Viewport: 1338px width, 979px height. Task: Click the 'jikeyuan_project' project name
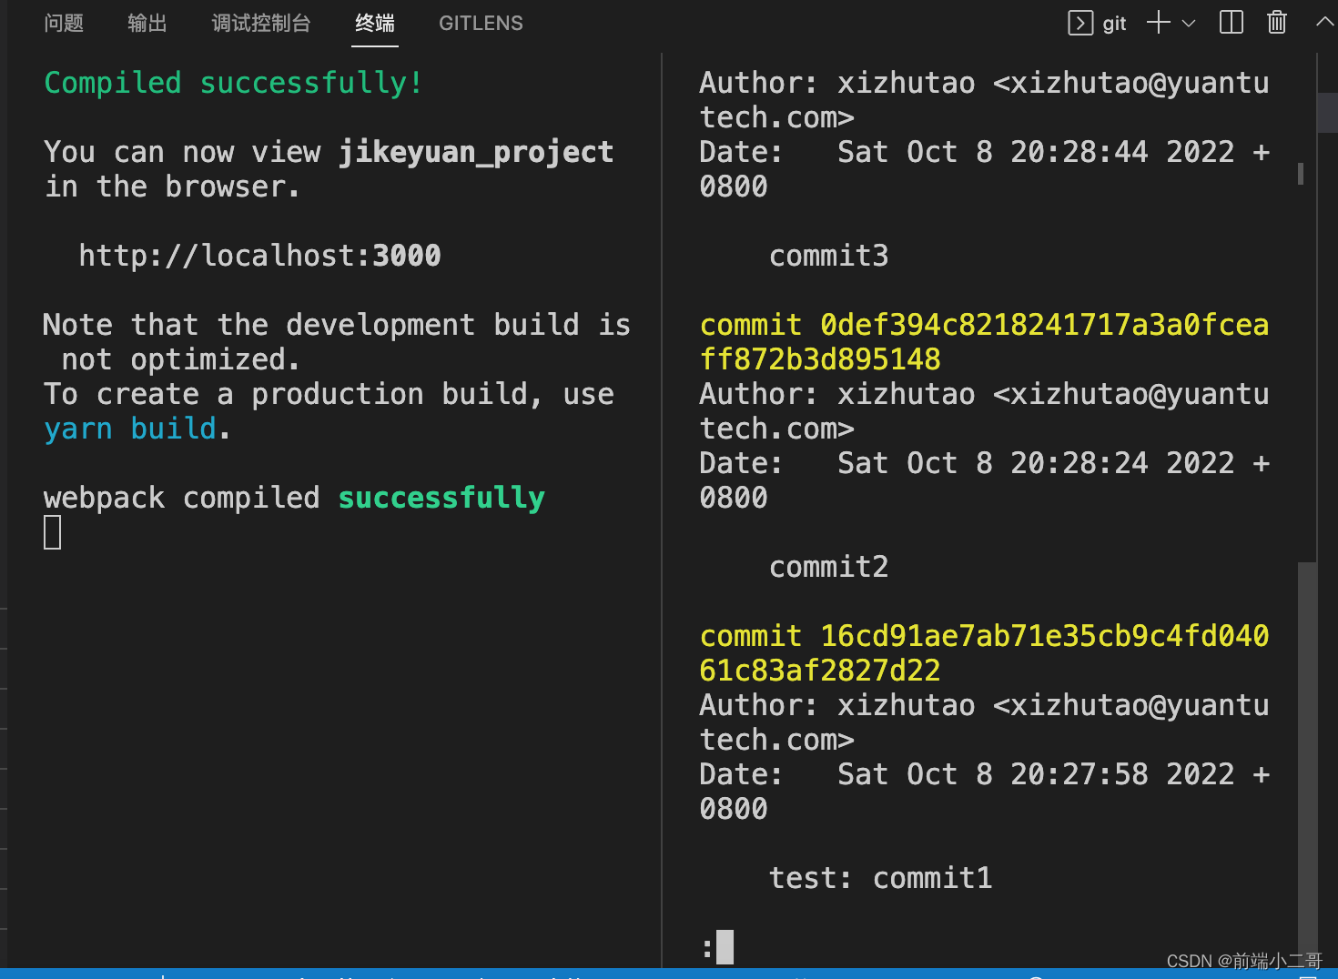click(476, 152)
